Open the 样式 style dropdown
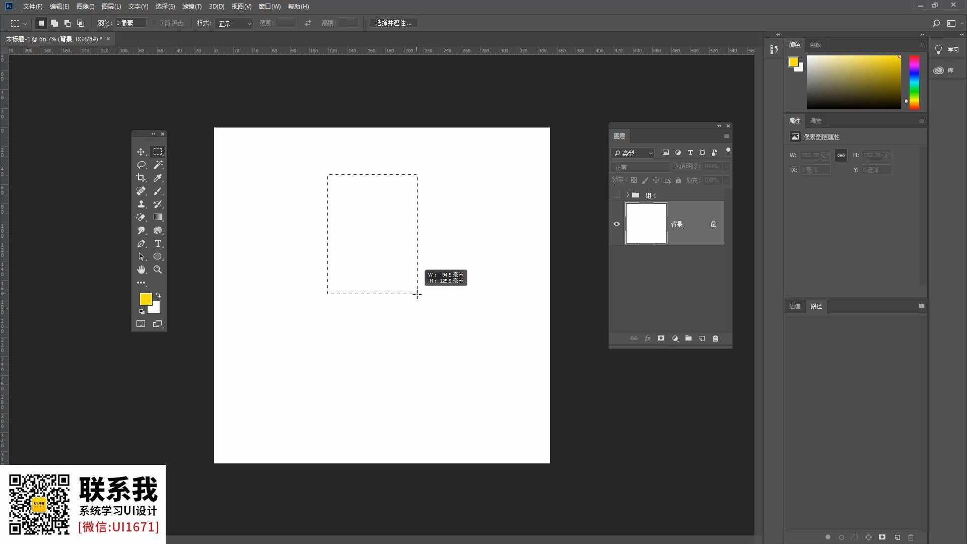This screenshot has width=967, height=544. (x=234, y=23)
